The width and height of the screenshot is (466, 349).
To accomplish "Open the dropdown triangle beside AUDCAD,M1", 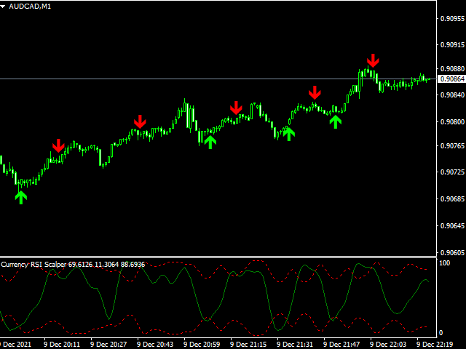I will click(x=4, y=6).
